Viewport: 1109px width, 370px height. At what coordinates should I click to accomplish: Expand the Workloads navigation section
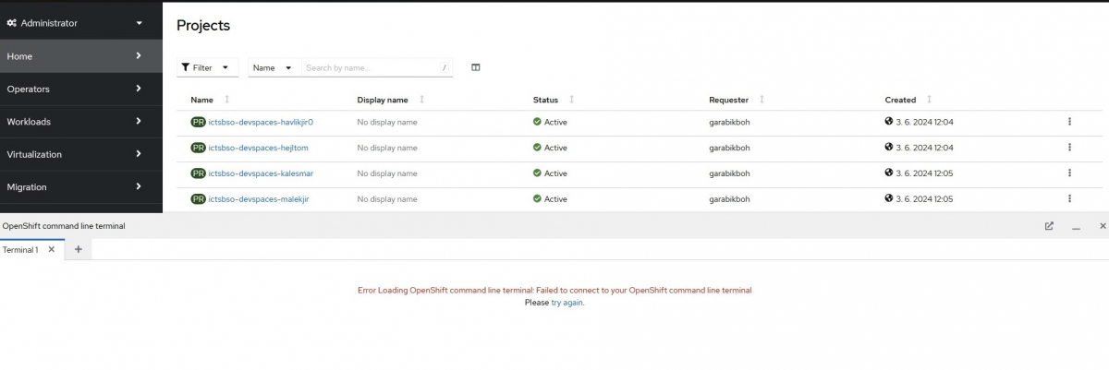[x=75, y=122]
